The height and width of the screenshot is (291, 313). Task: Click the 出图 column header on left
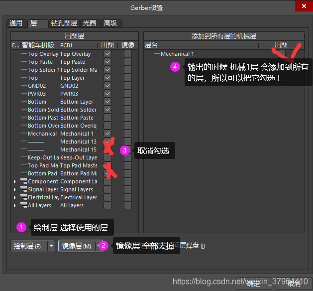click(x=107, y=45)
